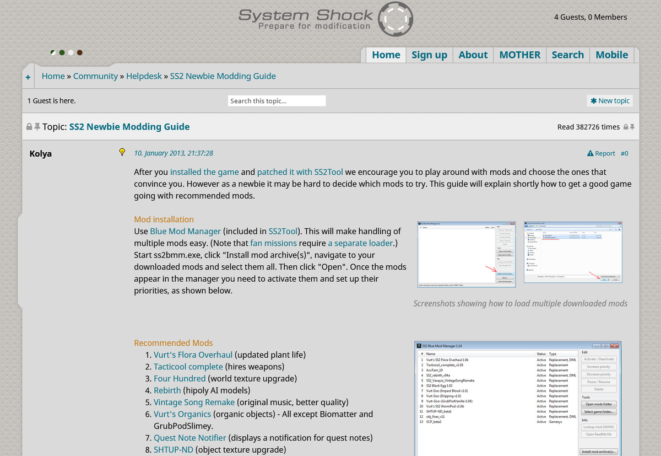Enlarge the first Blue Mod Manager screenshot thumbnail
The height and width of the screenshot is (456, 661).
(x=466, y=255)
